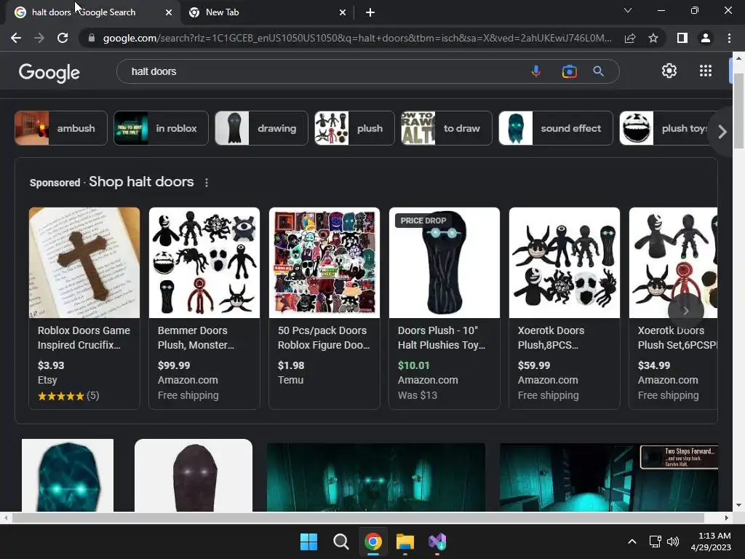Viewport: 745px width, 559px height.
Task: Click the Google logo
Action: [49, 72]
